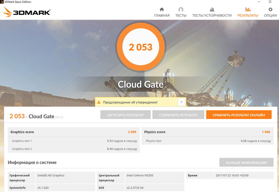Click the Предупреждение об утверждении banner text
The width and height of the screenshot is (279, 192).
[x=130, y=102]
